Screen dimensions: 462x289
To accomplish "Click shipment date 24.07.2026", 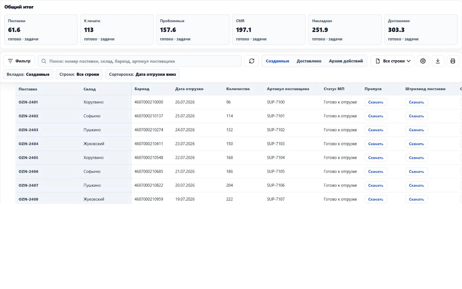I will [185, 130].
